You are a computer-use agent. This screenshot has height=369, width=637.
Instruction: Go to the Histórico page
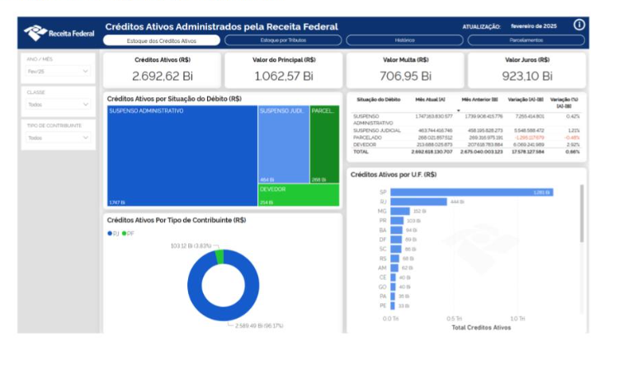coord(404,40)
